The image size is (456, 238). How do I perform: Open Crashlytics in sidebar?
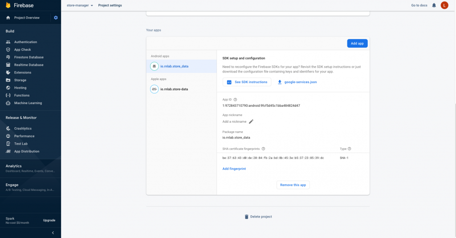coord(23,129)
